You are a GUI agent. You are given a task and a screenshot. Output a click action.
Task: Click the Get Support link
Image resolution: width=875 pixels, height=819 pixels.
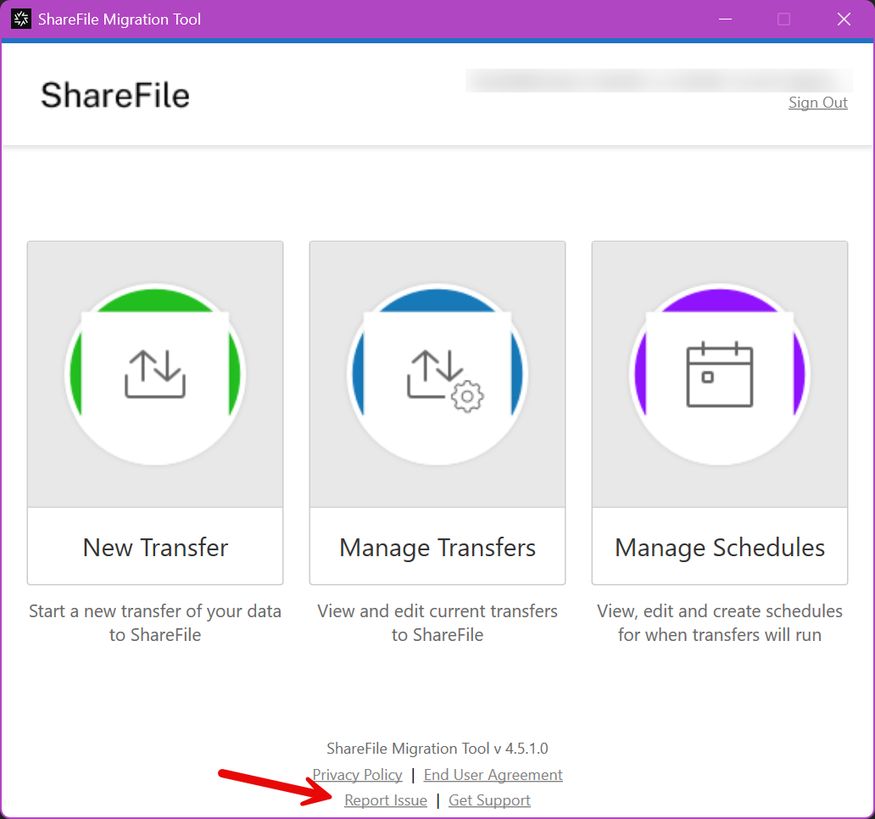(x=489, y=800)
